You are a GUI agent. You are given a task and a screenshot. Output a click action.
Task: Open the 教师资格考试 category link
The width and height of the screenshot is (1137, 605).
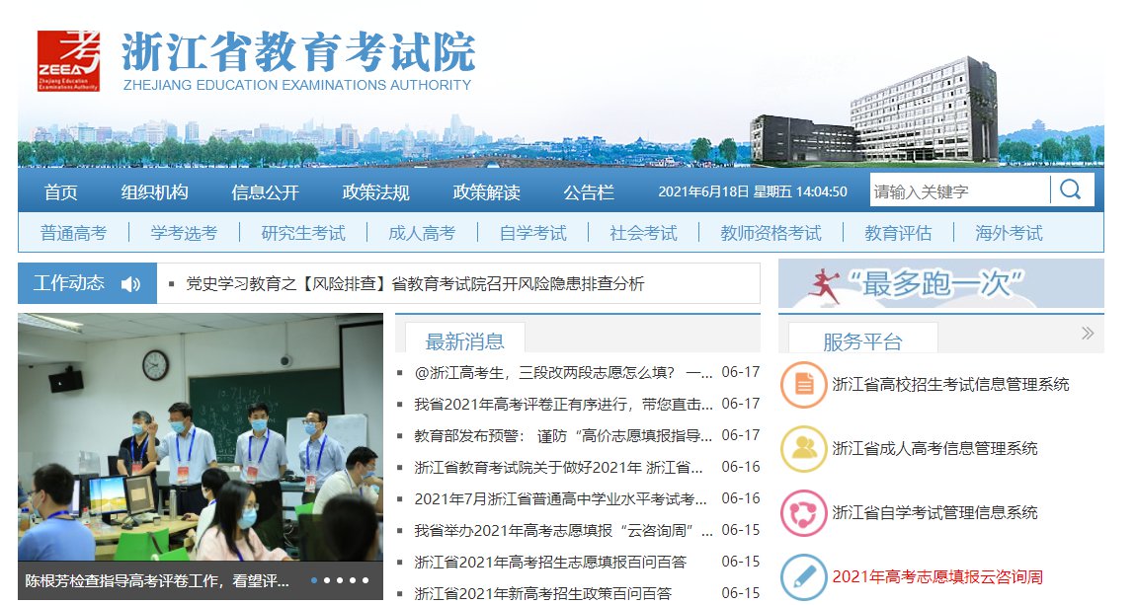click(771, 233)
